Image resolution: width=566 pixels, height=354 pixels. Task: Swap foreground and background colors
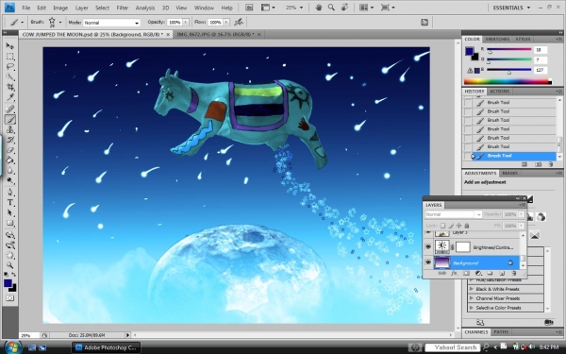click(14, 275)
